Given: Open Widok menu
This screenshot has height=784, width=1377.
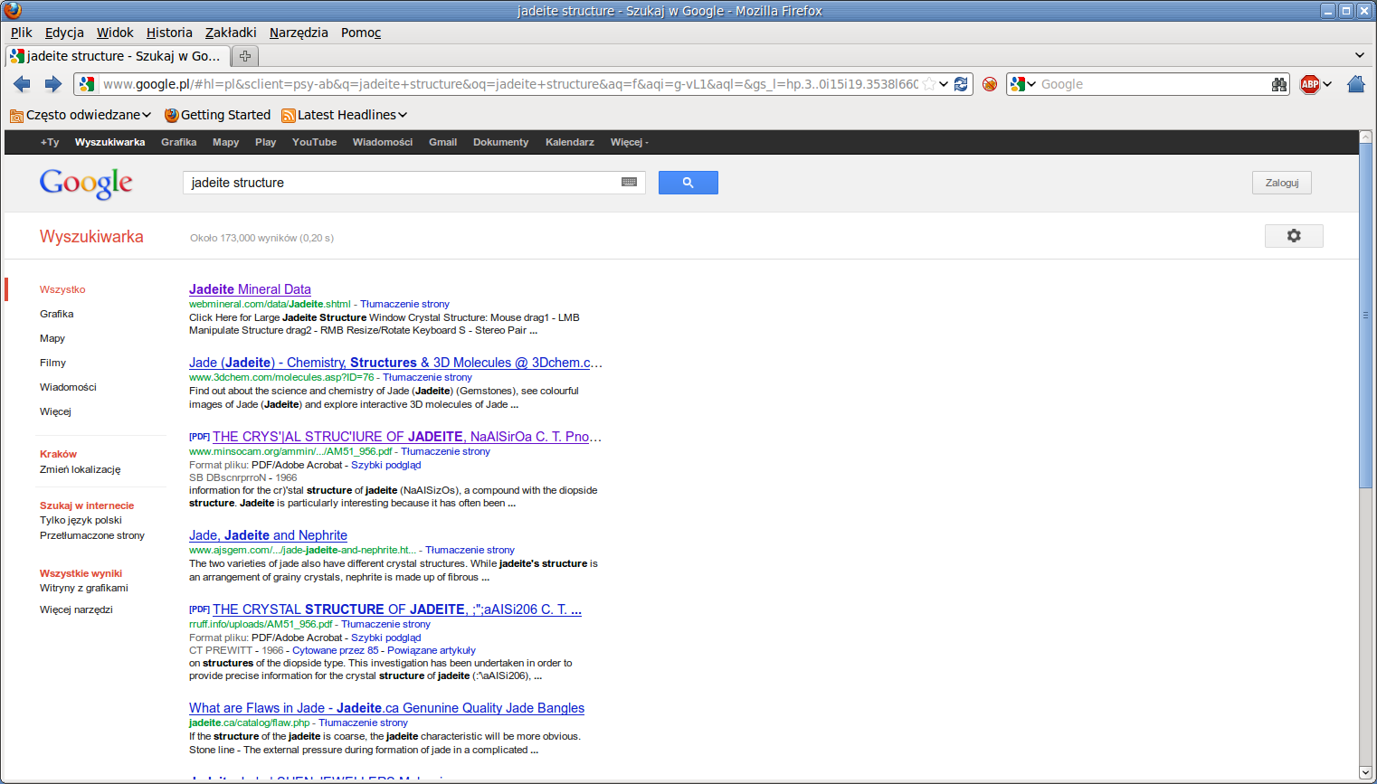Looking at the screenshot, I should [x=115, y=33].
